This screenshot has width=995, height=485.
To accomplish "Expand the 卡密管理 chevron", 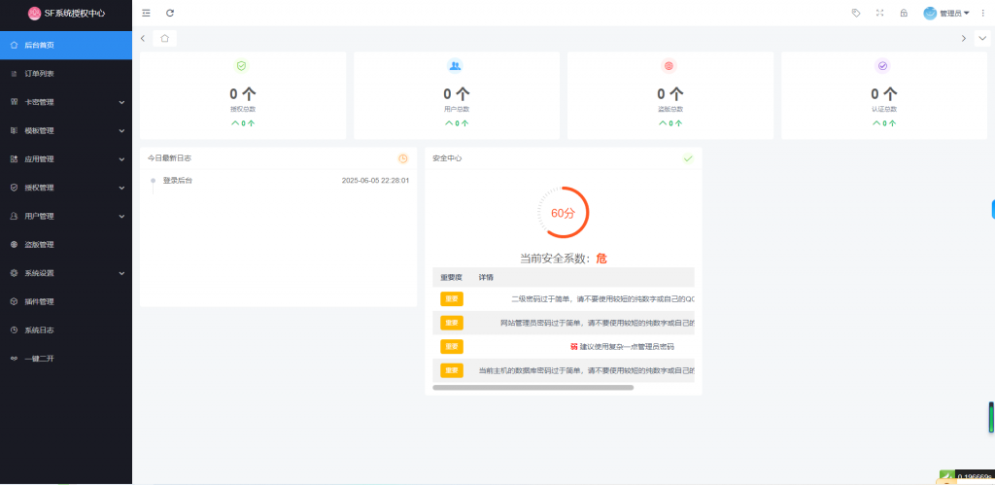I will click(x=121, y=102).
